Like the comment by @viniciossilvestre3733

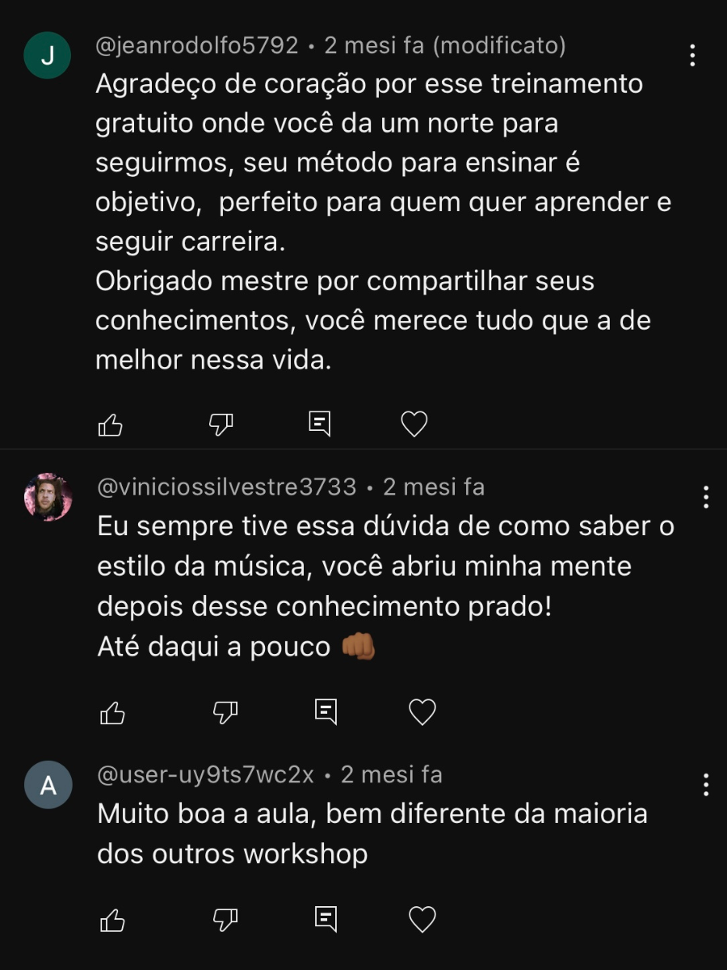point(112,712)
